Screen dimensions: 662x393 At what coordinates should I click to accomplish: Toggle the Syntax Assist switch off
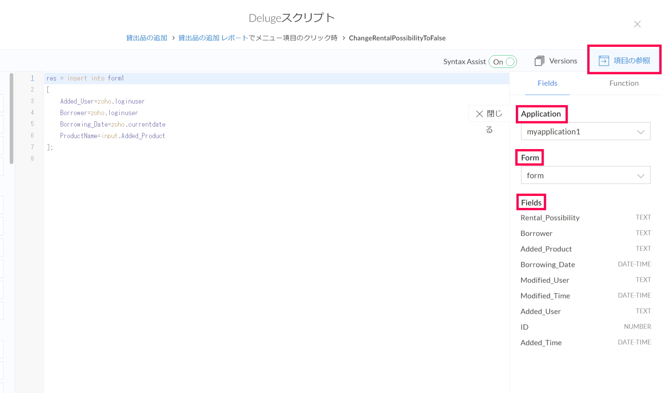503,62
